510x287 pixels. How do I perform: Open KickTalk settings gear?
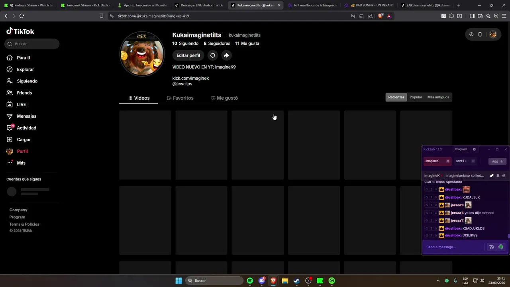(474, 149)
